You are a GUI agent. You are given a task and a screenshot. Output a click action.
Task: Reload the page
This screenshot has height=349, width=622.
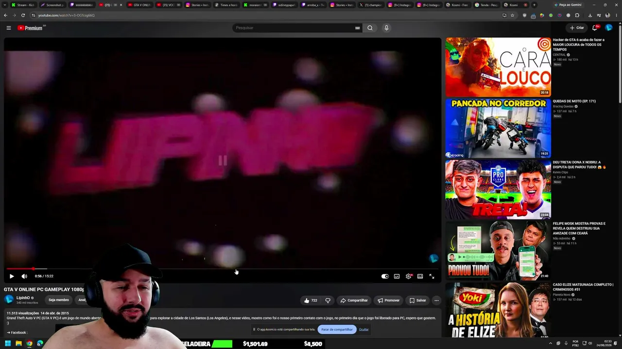pyautogui.click(x=23, y=15)
